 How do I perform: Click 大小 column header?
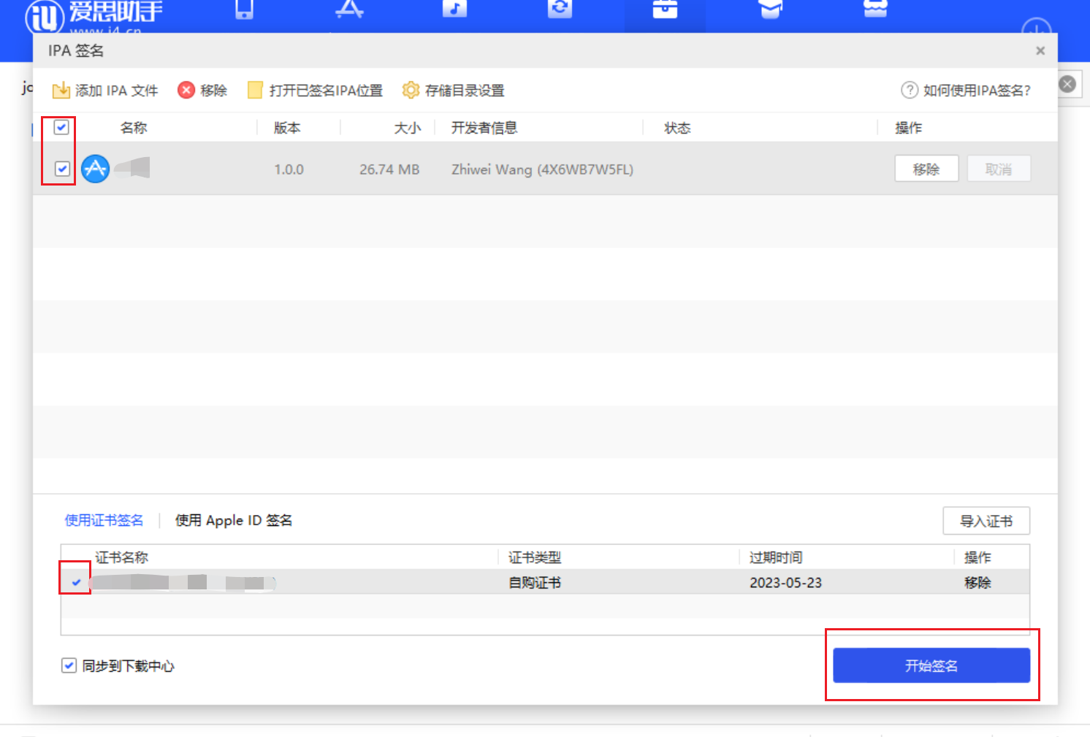pos(408,128)
